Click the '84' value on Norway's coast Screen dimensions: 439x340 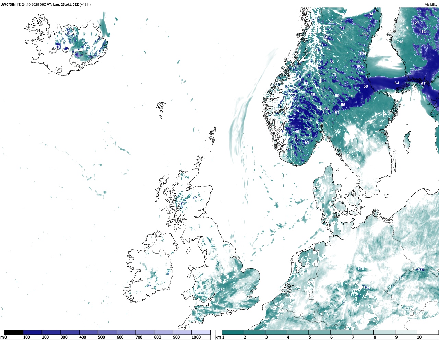[x=296, y=66]
